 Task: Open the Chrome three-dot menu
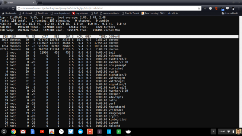click(x=239, y=8)
